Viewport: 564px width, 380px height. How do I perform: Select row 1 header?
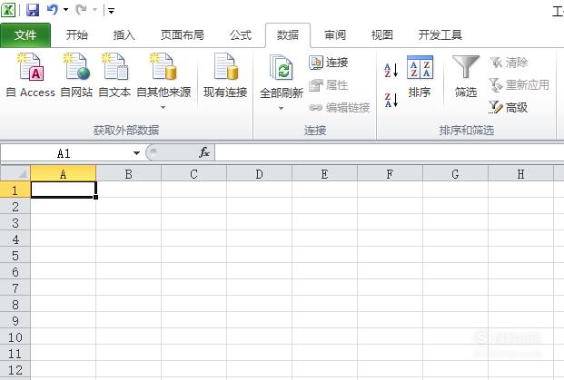(15, 190)
